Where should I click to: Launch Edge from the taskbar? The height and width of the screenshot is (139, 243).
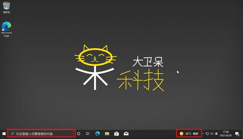point(98,134)
